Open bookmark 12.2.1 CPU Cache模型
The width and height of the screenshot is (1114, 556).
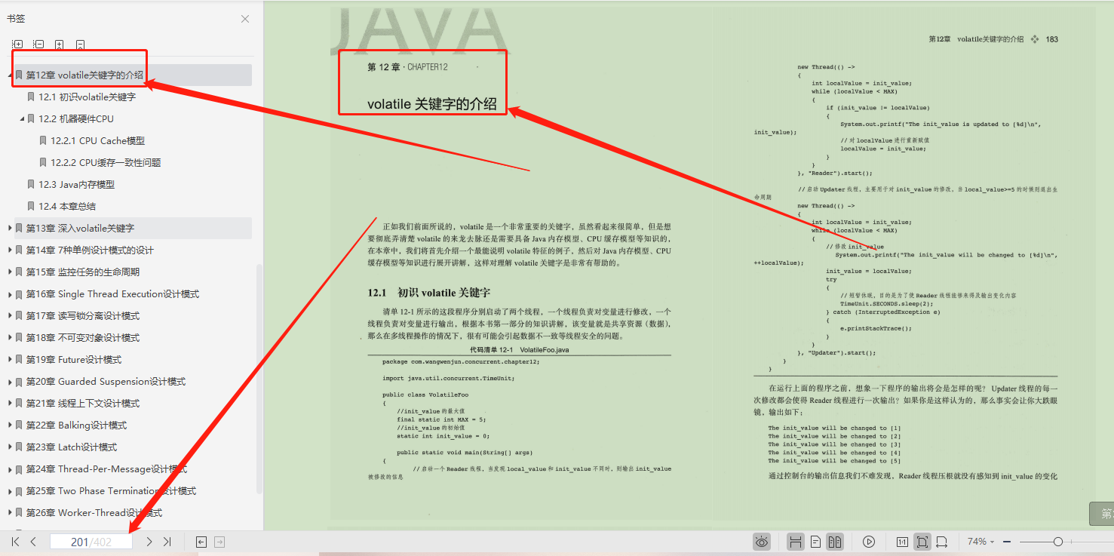click(98, 140)
